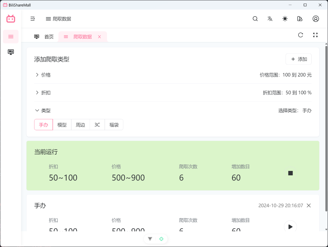Viewport: 328px width, 247px height.
Task: Open the monitor icon in sidebar
Action: 11,52
